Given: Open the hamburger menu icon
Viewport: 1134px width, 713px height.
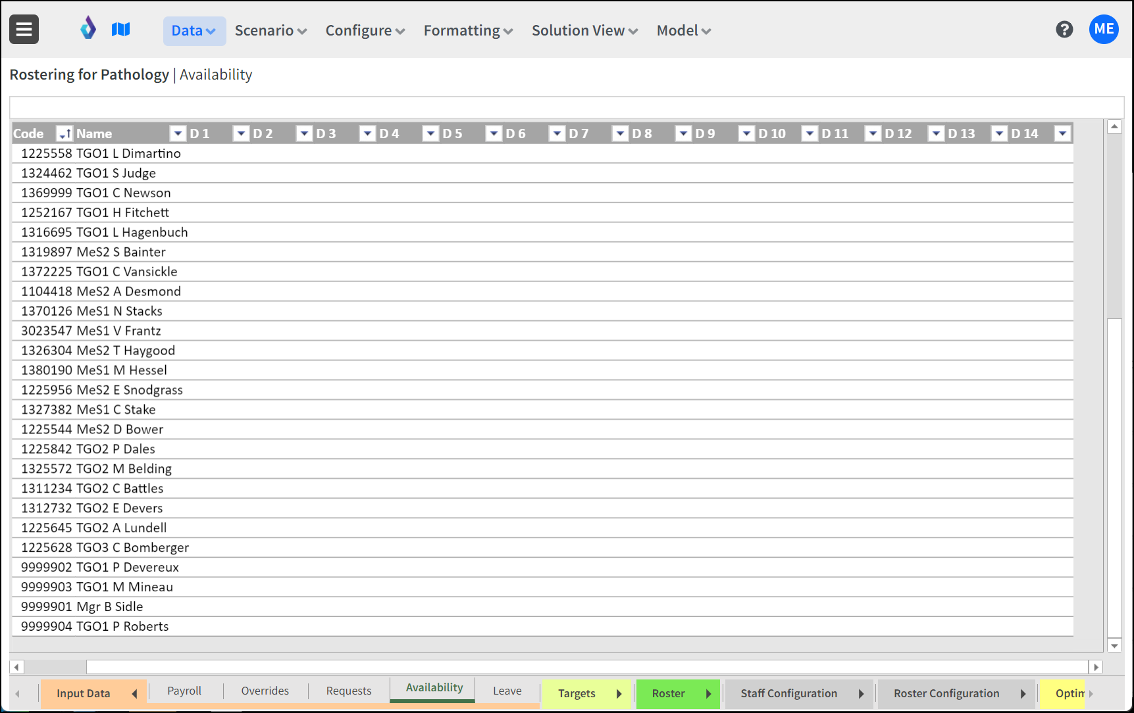Looking at the screenshot, I should coord(24,30).
